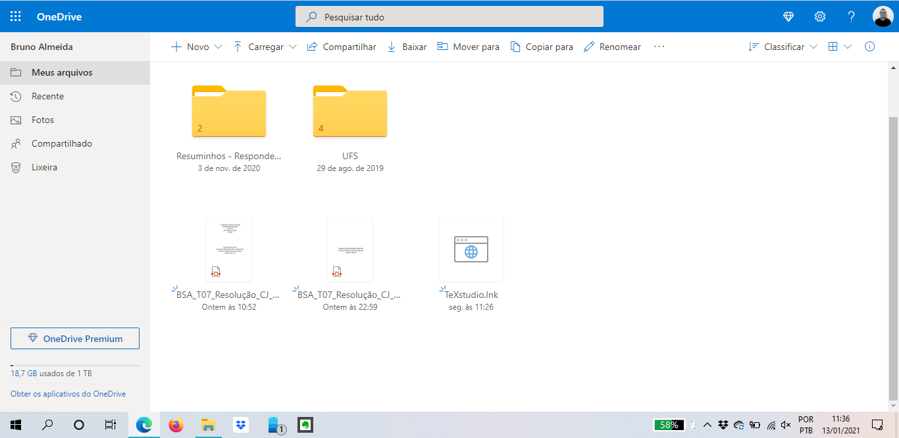
Task: Click the 18,7 GB usados storage link
Action: [51, 374]
